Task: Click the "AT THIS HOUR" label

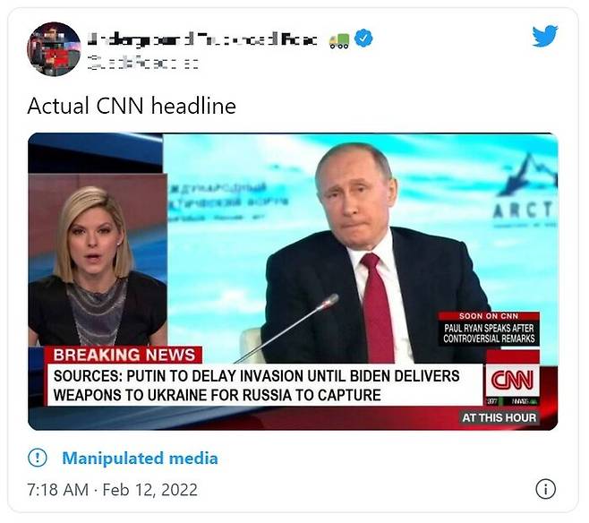Action: pos(499,418)
